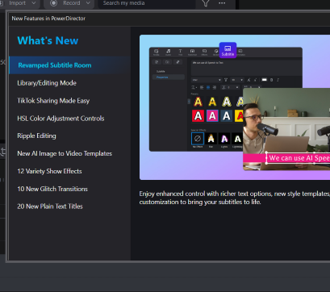Viewport: 330px width, 292px height.
Task: Focus the Search my media field
Action: click(147, 4)
